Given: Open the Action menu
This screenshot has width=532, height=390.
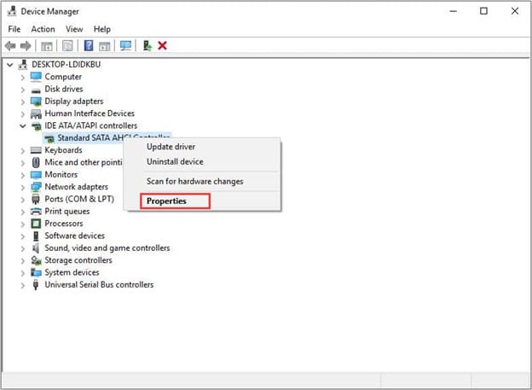Looking at the screenshot, I should coord(43,29).
